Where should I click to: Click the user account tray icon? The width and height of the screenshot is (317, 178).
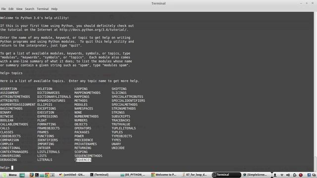coord(275,175)
